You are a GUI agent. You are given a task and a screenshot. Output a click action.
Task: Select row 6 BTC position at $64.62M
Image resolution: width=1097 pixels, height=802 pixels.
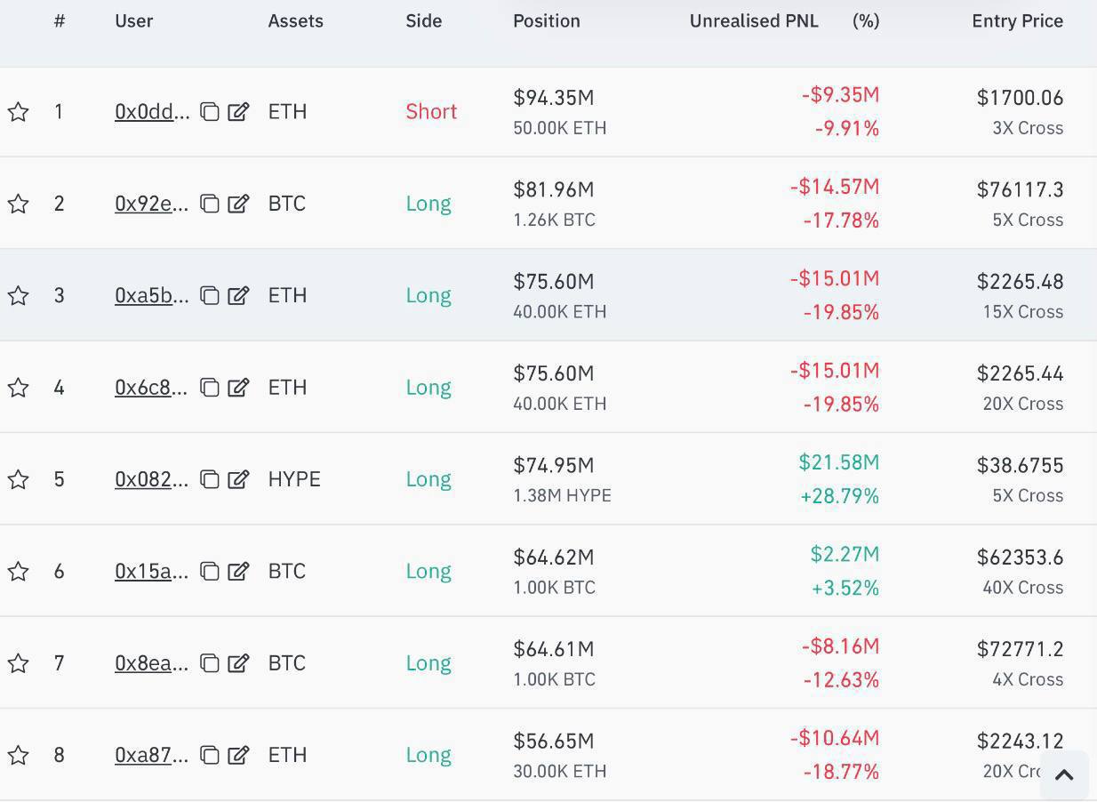[548, 571]
